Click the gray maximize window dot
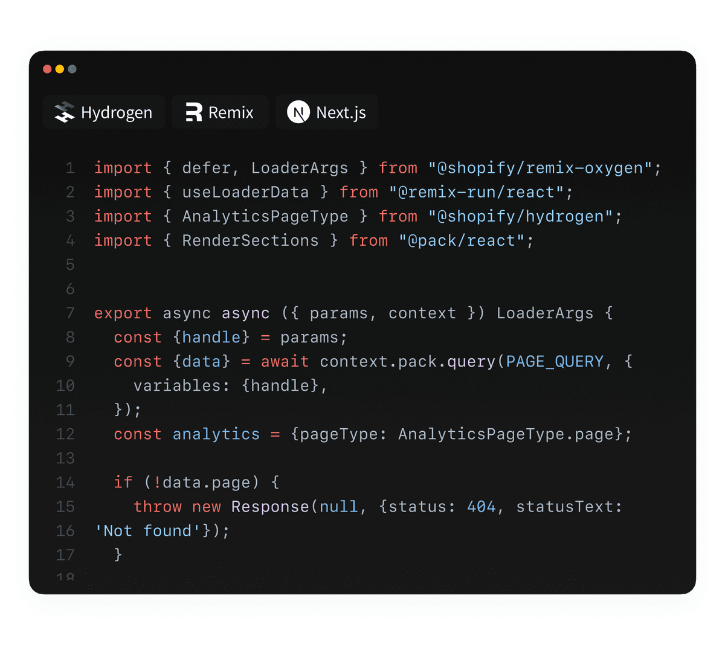 click(x=72, y=69)
